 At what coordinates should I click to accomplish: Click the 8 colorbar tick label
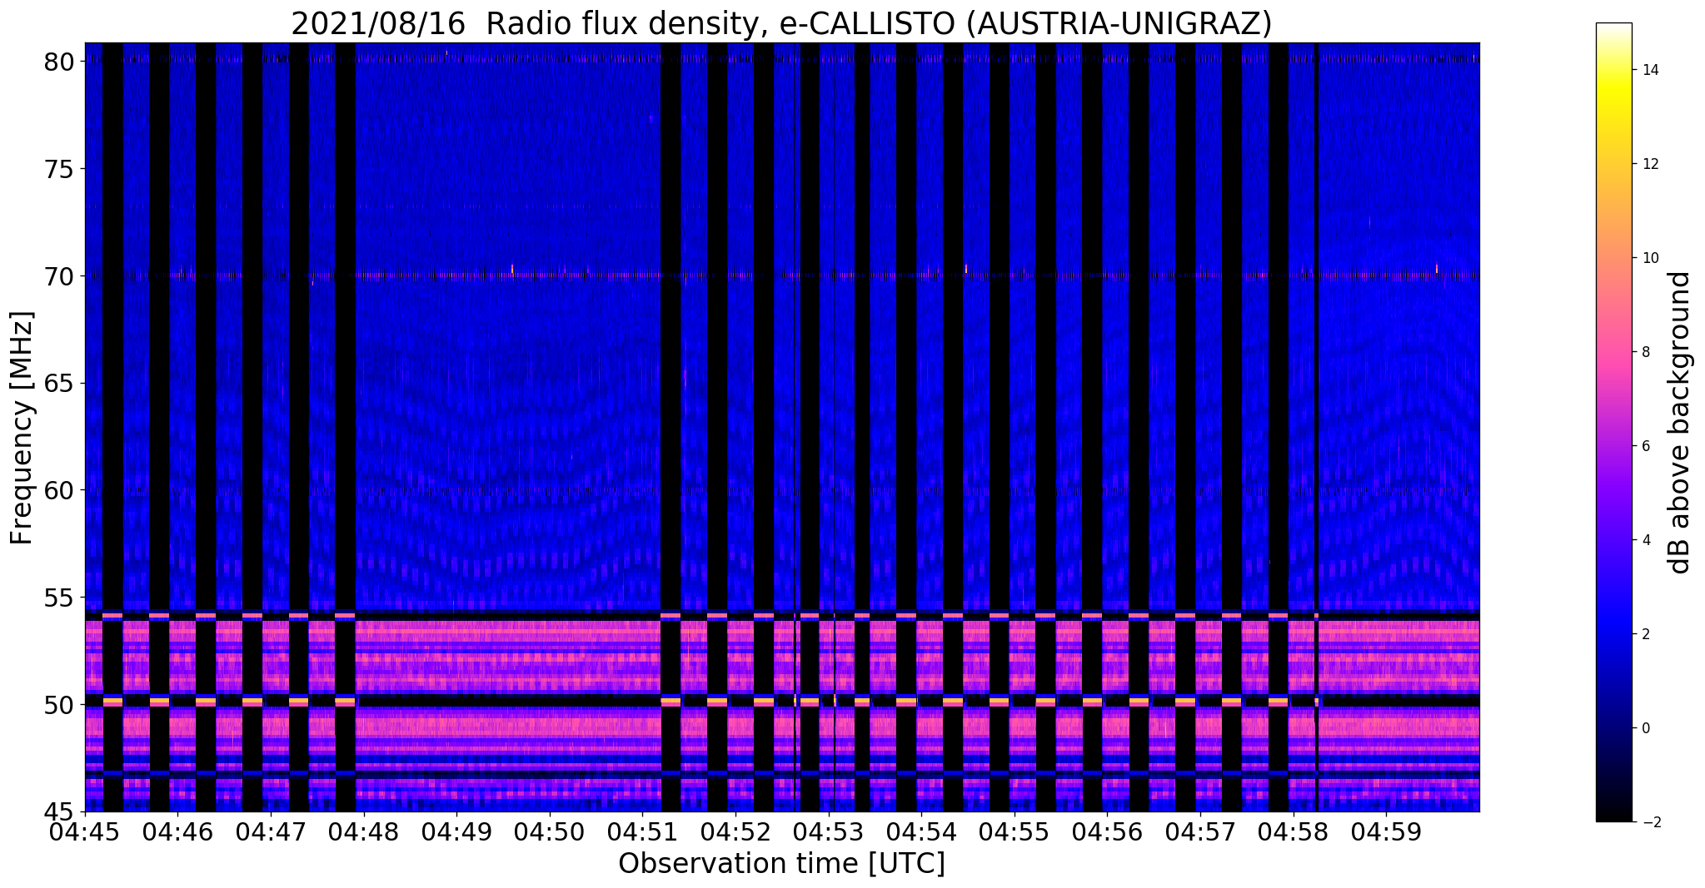tap(1645, 352)
